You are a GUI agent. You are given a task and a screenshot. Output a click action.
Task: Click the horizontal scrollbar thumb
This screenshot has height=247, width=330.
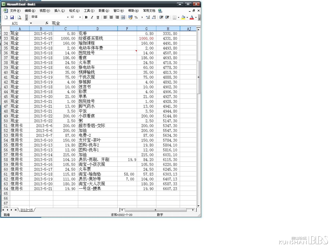(155, 210)
